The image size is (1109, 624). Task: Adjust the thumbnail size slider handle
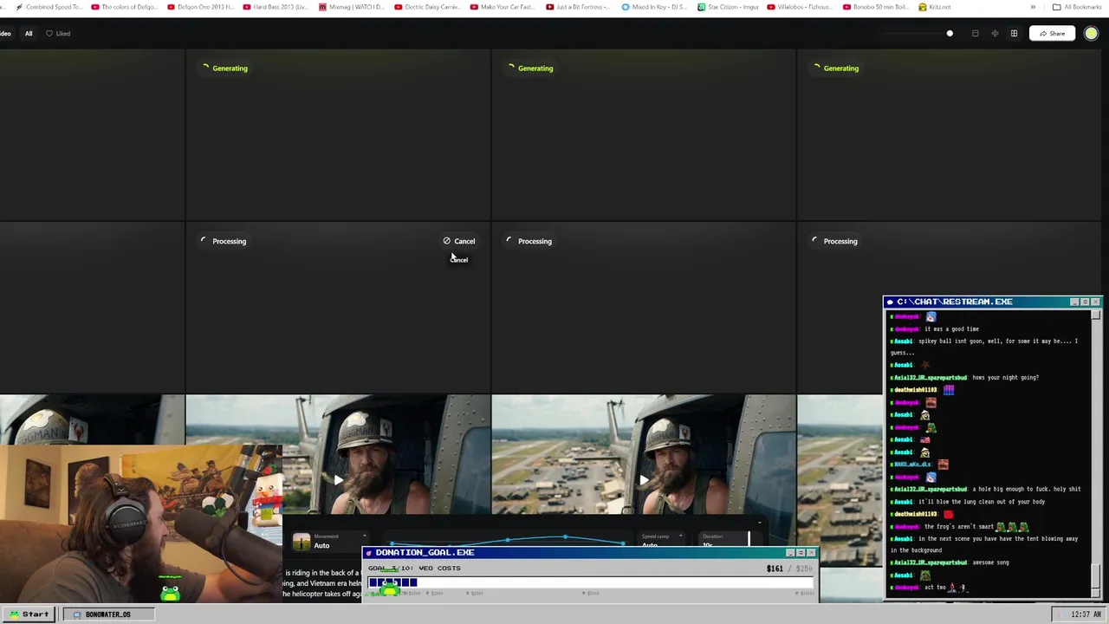[950, 34]
